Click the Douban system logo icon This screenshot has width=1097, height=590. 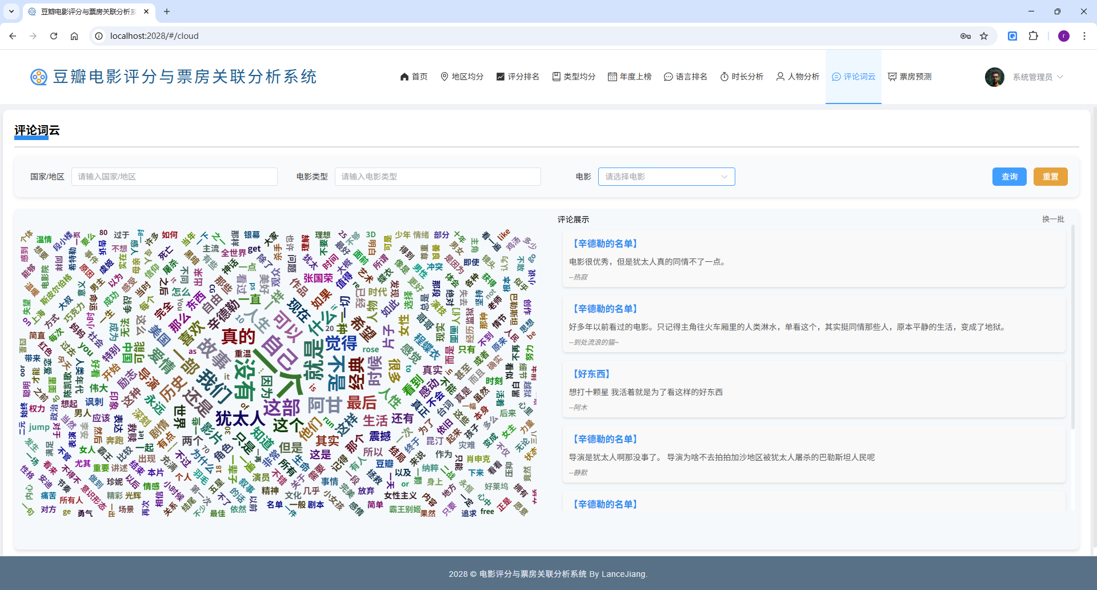pos(38,77)
